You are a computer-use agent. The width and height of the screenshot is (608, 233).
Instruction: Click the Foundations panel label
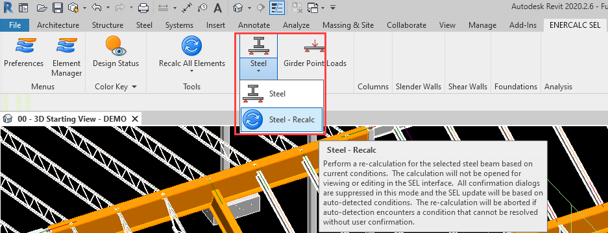click(516, 87)
